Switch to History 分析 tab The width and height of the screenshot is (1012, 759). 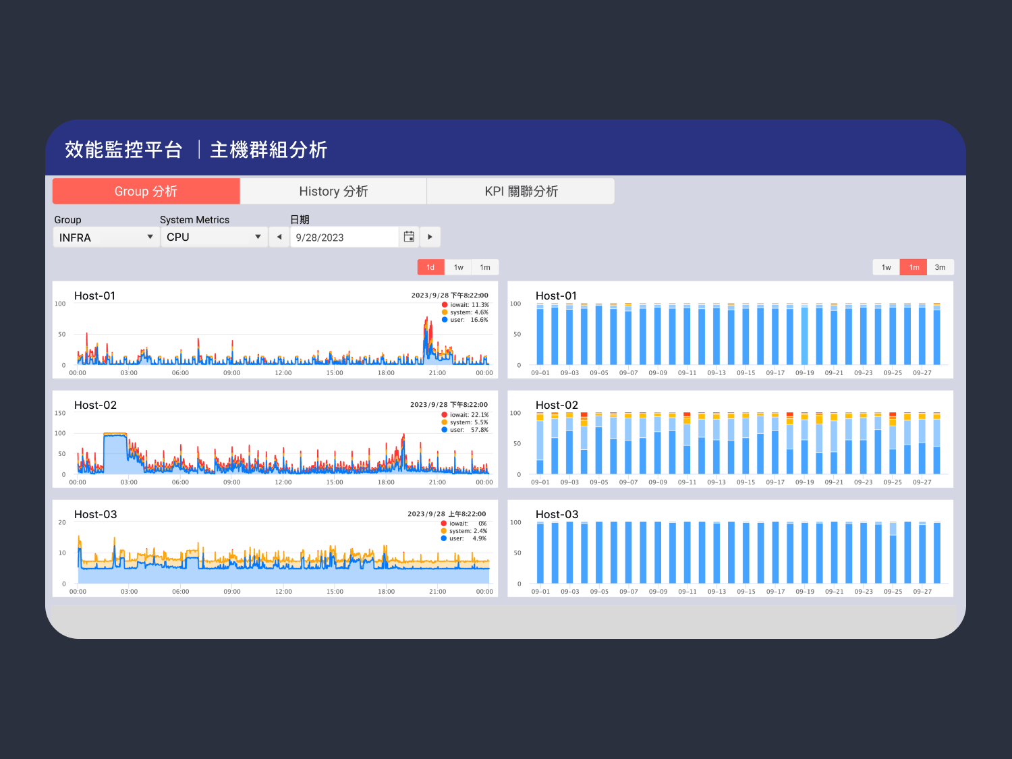tap(333, 192)
